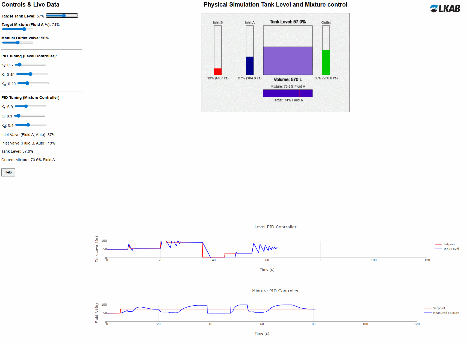Viewport: 466px width, 345px height.
Task: Click the red Inlet B valve bar
Action: coord(218,72)
